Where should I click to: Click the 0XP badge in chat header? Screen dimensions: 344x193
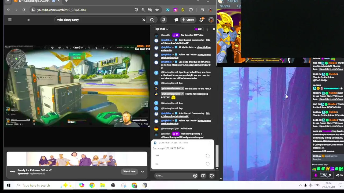coord(199,29)
